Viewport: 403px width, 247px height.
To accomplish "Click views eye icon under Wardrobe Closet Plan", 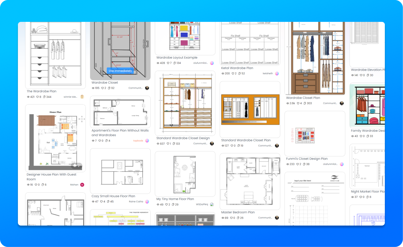I will [288, 103].
